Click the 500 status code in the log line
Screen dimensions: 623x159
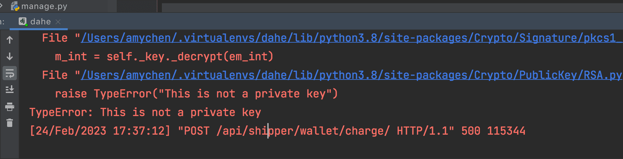[471, 131]
